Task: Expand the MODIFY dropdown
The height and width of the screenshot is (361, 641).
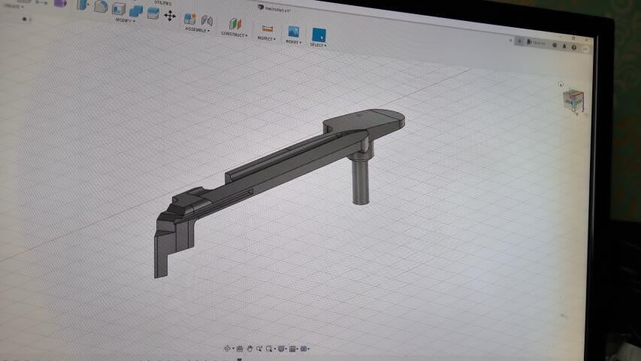Action: pyautogui.click(x=125, y=20)
